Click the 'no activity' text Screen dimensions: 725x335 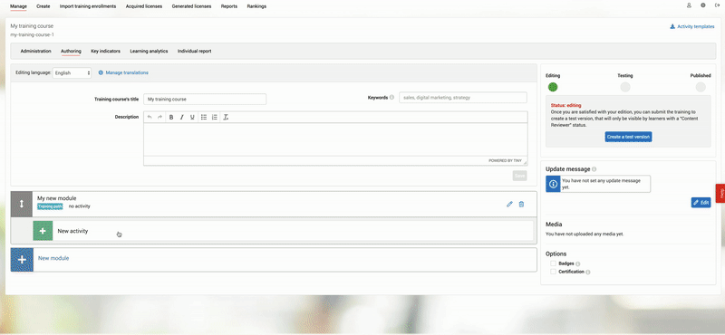pos(80,206)
